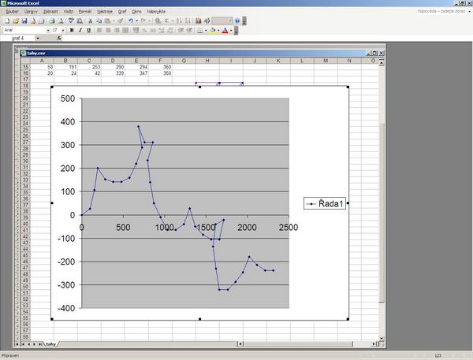
Task: Open the Úpravy menu
Action: (31, 12)
